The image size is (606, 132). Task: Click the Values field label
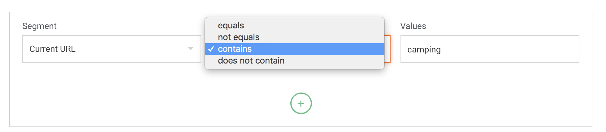point(413,26)
